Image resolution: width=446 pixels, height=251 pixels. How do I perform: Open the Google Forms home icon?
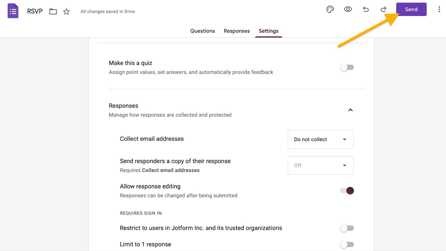pyautogui.click(x=13, y=11)
